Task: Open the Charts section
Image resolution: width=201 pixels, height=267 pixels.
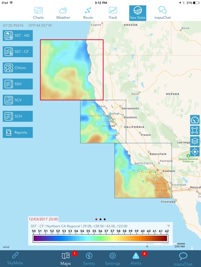Action: (38, 13)
